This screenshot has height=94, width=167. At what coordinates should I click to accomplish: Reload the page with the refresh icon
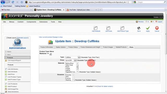coord(13,2)
